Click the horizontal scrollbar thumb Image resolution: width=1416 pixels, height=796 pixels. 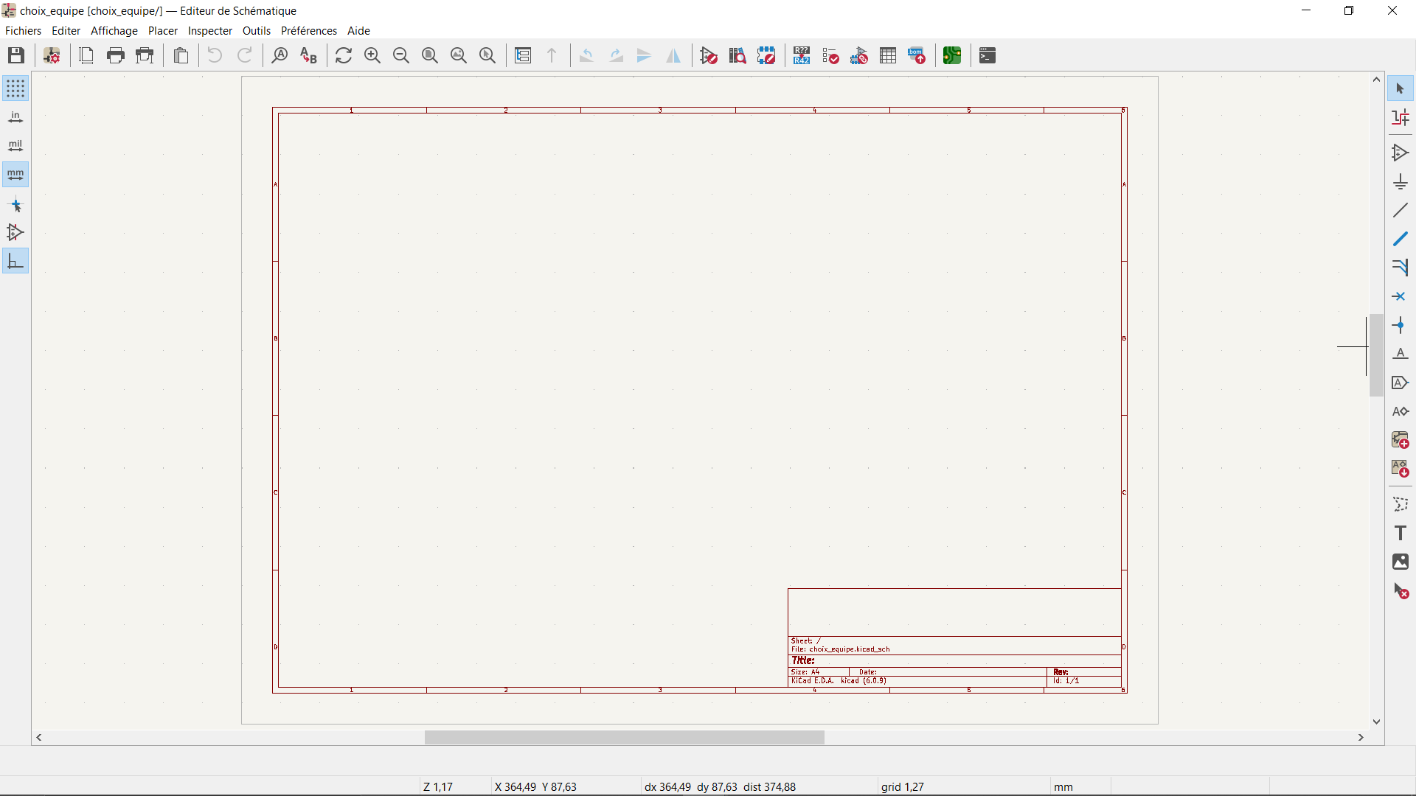click(624, 738)
